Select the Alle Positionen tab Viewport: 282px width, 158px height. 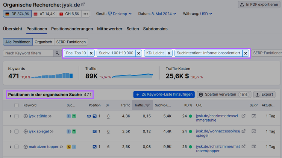point(18,42)
